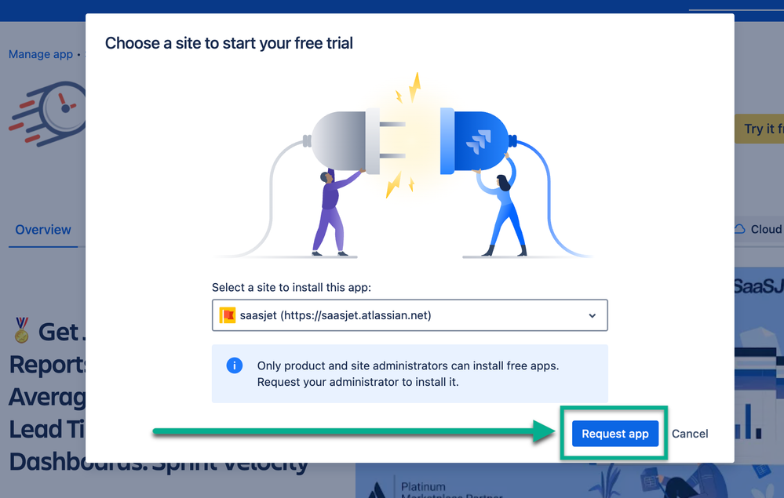The height and width of the screenshot is (498, 784).
Task: Click the app stopwatch logo
Action: 48,113
